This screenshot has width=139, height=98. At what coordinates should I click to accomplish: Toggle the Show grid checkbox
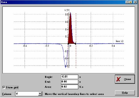(4, 87)
